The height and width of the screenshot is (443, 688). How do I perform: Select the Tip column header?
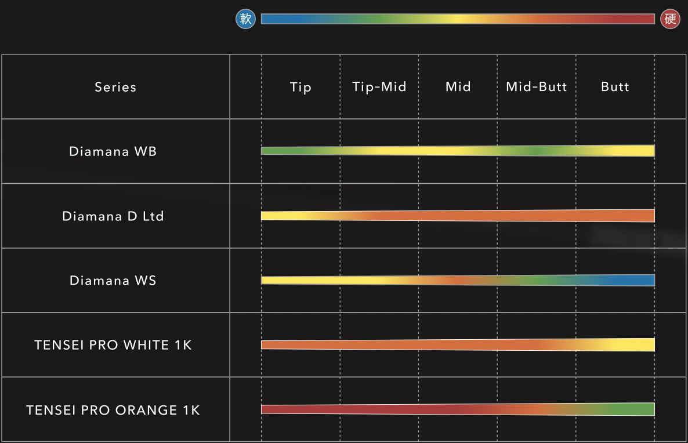click(300, 87)
